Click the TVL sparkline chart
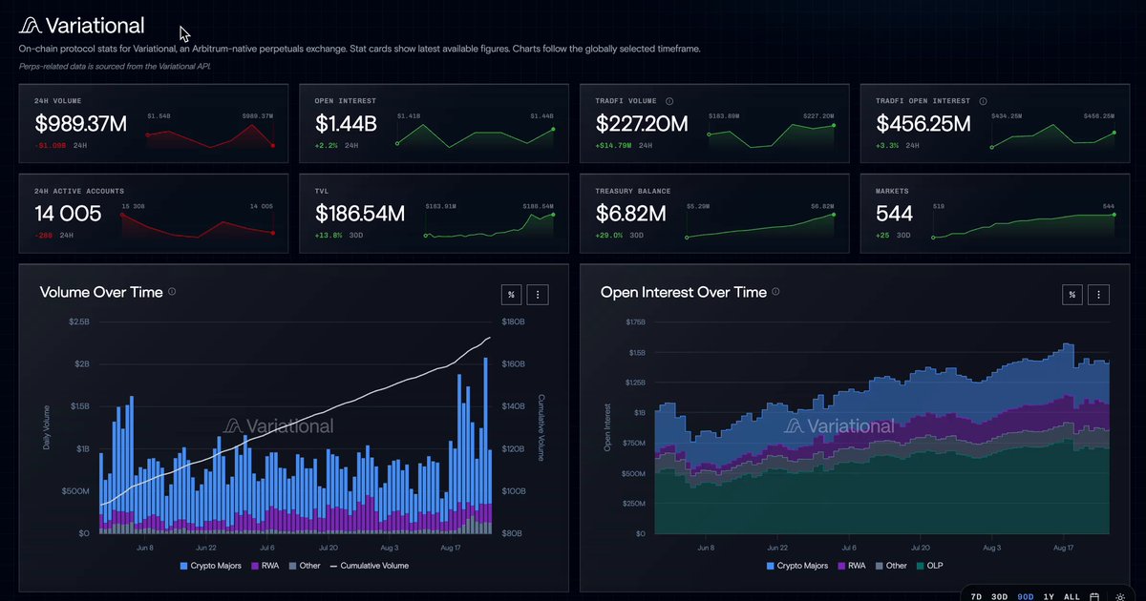 [x=490, y=224]
